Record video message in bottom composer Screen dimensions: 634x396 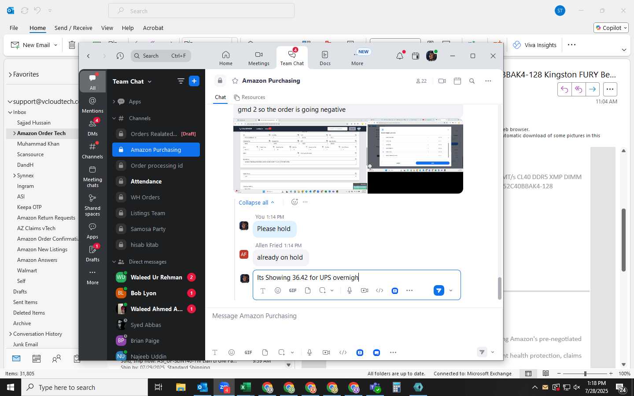coord(326,352)
